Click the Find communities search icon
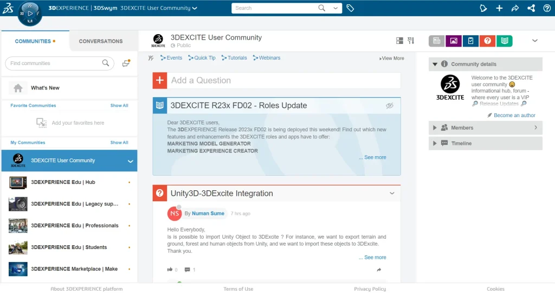The image size is (555, 295). point(106,63)
